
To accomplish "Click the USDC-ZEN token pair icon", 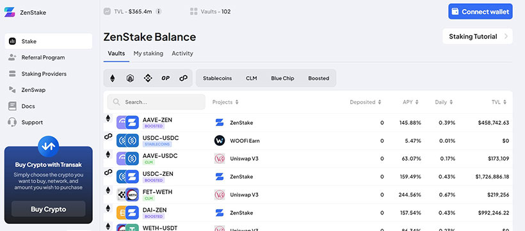I will point(127,177).
